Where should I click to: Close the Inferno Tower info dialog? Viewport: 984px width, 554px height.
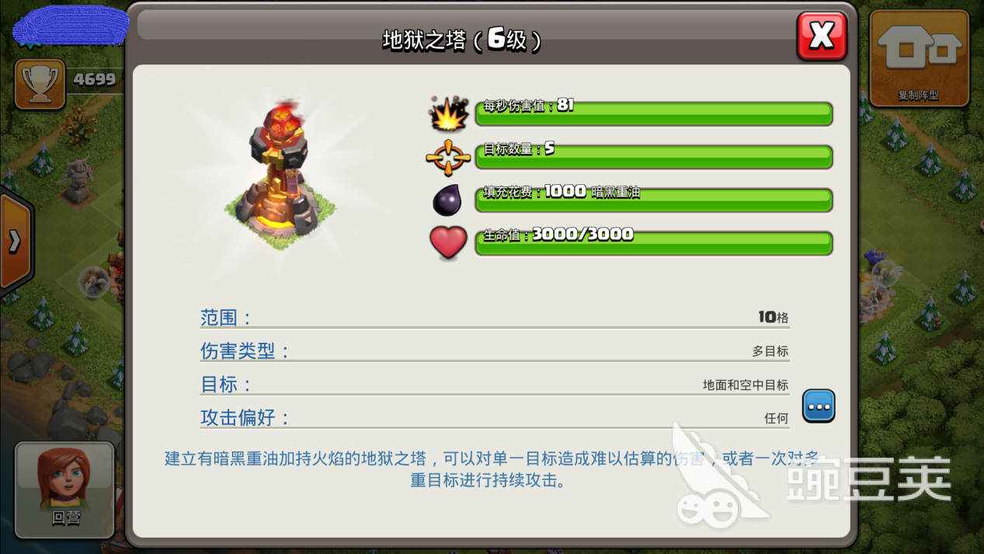(822, 36)
